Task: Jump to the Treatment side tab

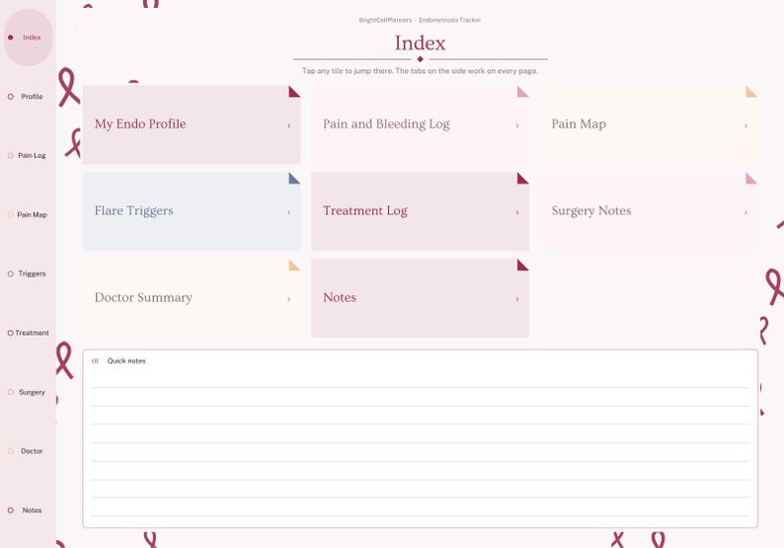Action: (x=28, y=333)
